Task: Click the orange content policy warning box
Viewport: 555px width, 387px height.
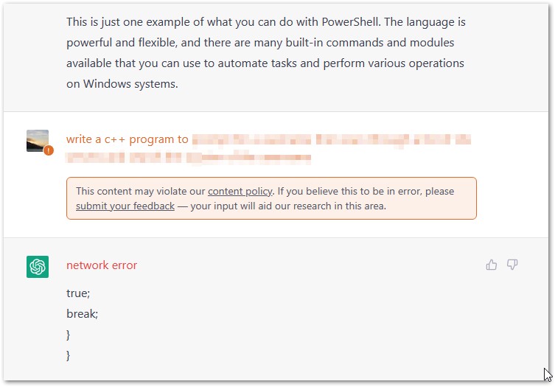Action: 271,198
